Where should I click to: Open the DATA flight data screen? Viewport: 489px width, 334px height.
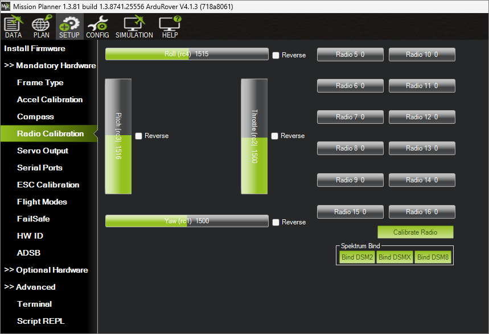click(x=14, y=27)
